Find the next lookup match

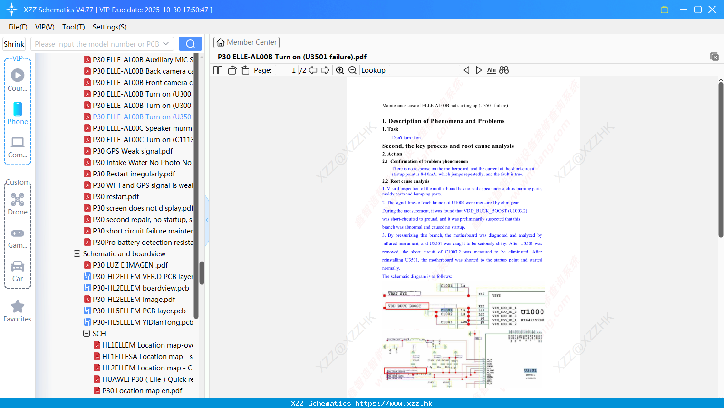[x=479, y=70]
